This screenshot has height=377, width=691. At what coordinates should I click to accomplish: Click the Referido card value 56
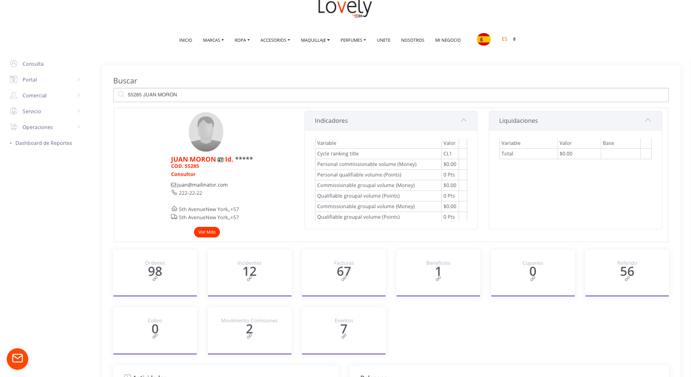pyautogui.click(x=627, y=271)
